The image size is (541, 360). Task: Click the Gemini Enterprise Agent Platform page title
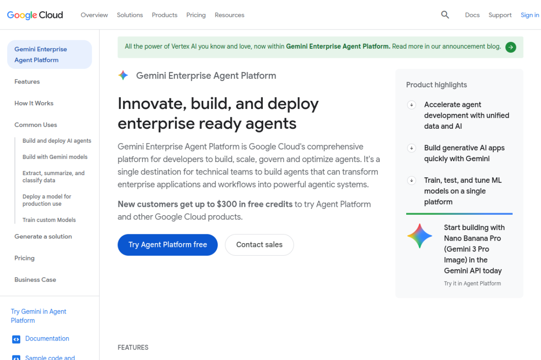(206, 76)
